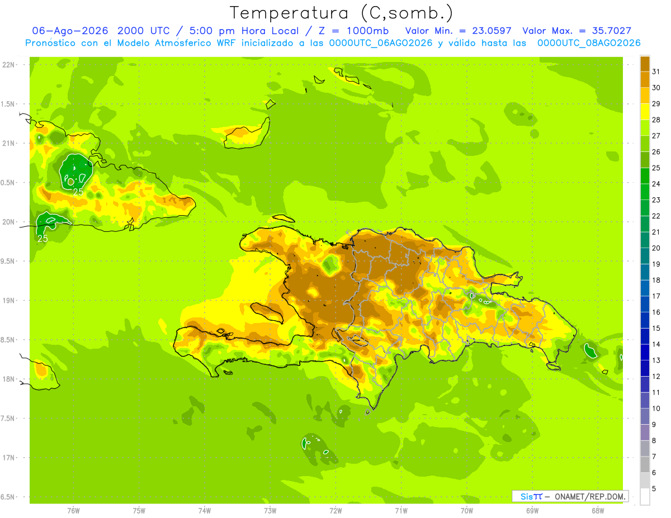Pick the purple swatch between 9 and 10
The image size is (671, 518).
645,416
